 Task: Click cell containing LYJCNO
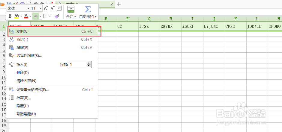(214, 26)
